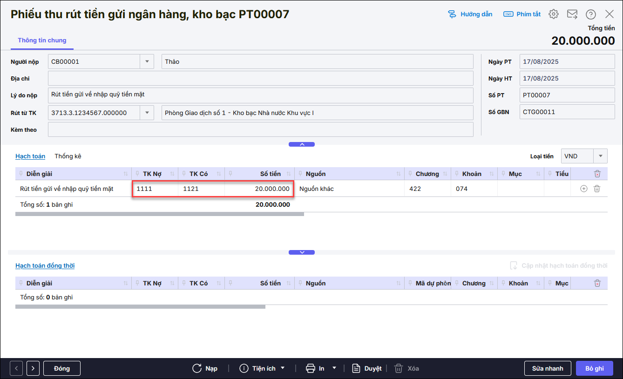The image size is (623, 379).
Task: Click the Nạp reload button
Action: 205,368
